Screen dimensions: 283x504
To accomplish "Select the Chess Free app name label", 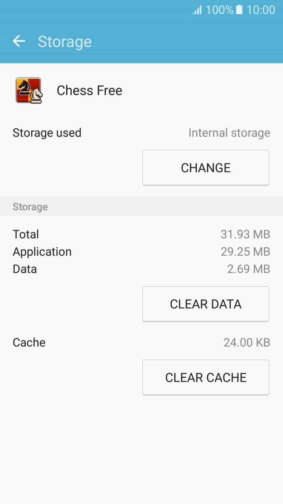I will point(89,90).
